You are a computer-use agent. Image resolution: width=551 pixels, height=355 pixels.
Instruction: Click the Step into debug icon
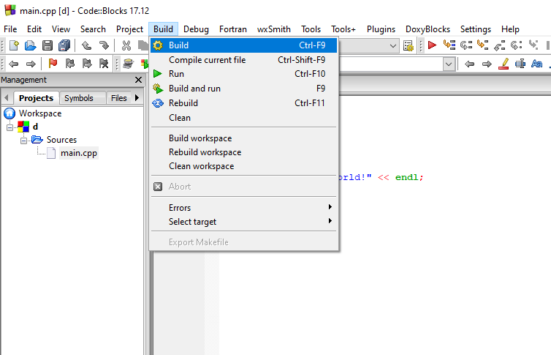click(483, 45)
